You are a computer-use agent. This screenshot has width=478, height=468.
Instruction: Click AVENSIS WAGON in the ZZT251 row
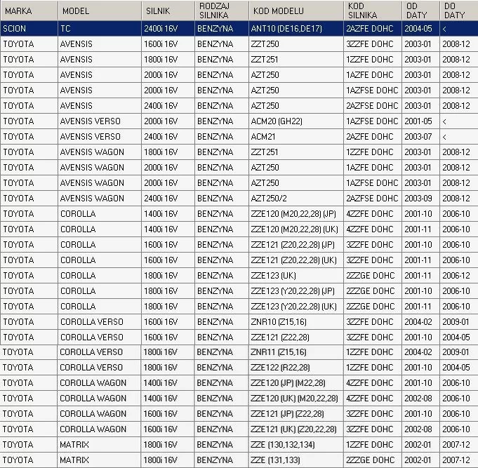pyautogui.click(x=100, y=152)
